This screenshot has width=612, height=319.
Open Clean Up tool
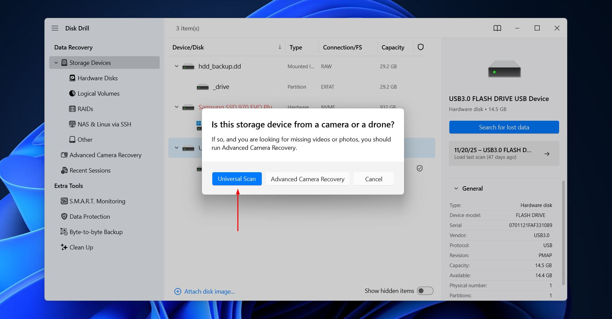tap(81, 247)
